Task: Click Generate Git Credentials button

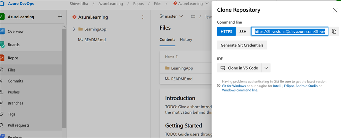Action: point(242,45)
